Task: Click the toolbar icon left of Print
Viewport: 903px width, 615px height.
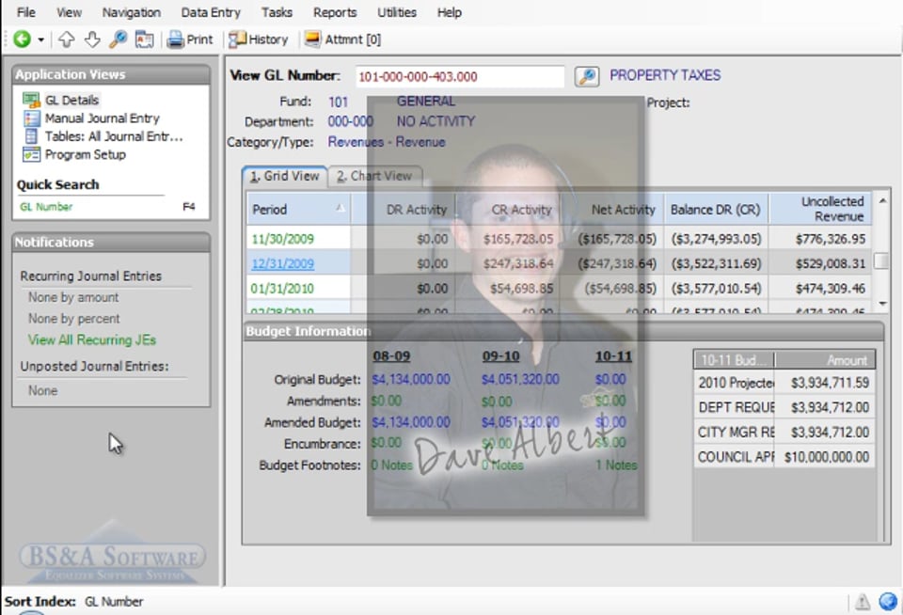Action: pyautogui.click(x=144, y=39)
